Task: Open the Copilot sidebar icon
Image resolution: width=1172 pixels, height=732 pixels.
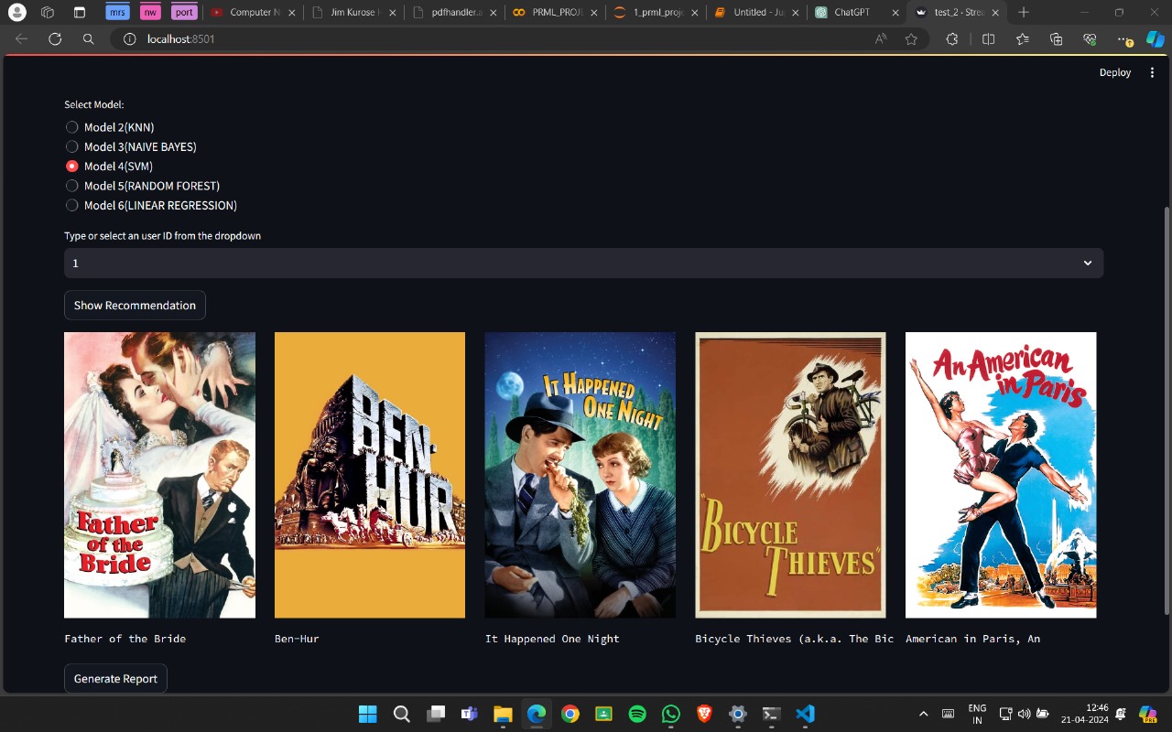Action: tap(1156, 39)
